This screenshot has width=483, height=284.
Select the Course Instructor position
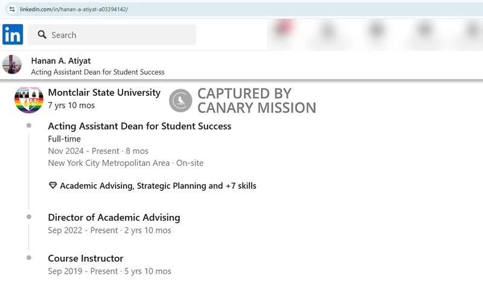pos(86,259)
